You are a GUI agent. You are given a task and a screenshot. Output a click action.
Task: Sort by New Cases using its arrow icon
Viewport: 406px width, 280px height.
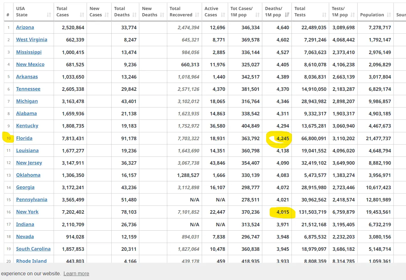pos(107,15)
